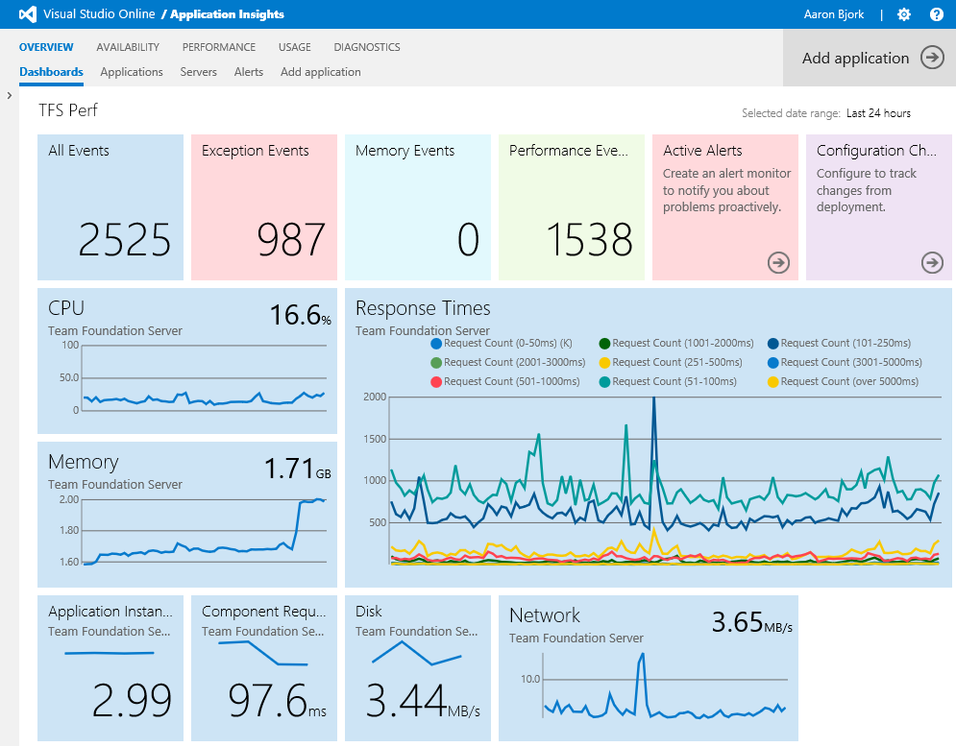956x747 pixels.
Task: Expand the collapsed left sidebar chevron
Action: pos(10,95)
